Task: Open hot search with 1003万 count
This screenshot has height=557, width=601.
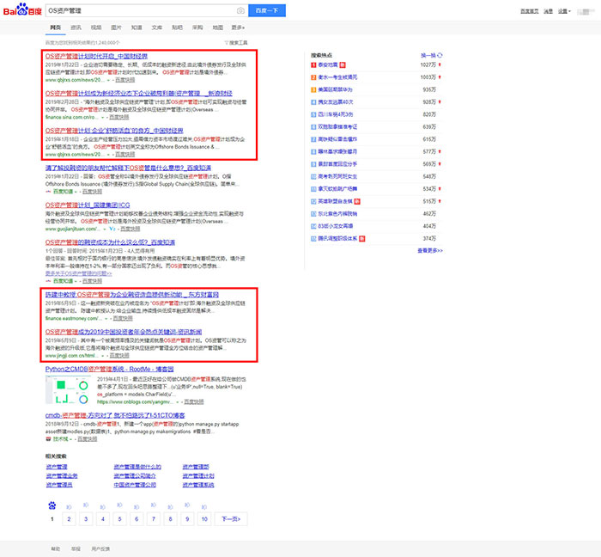Action: 337,77
